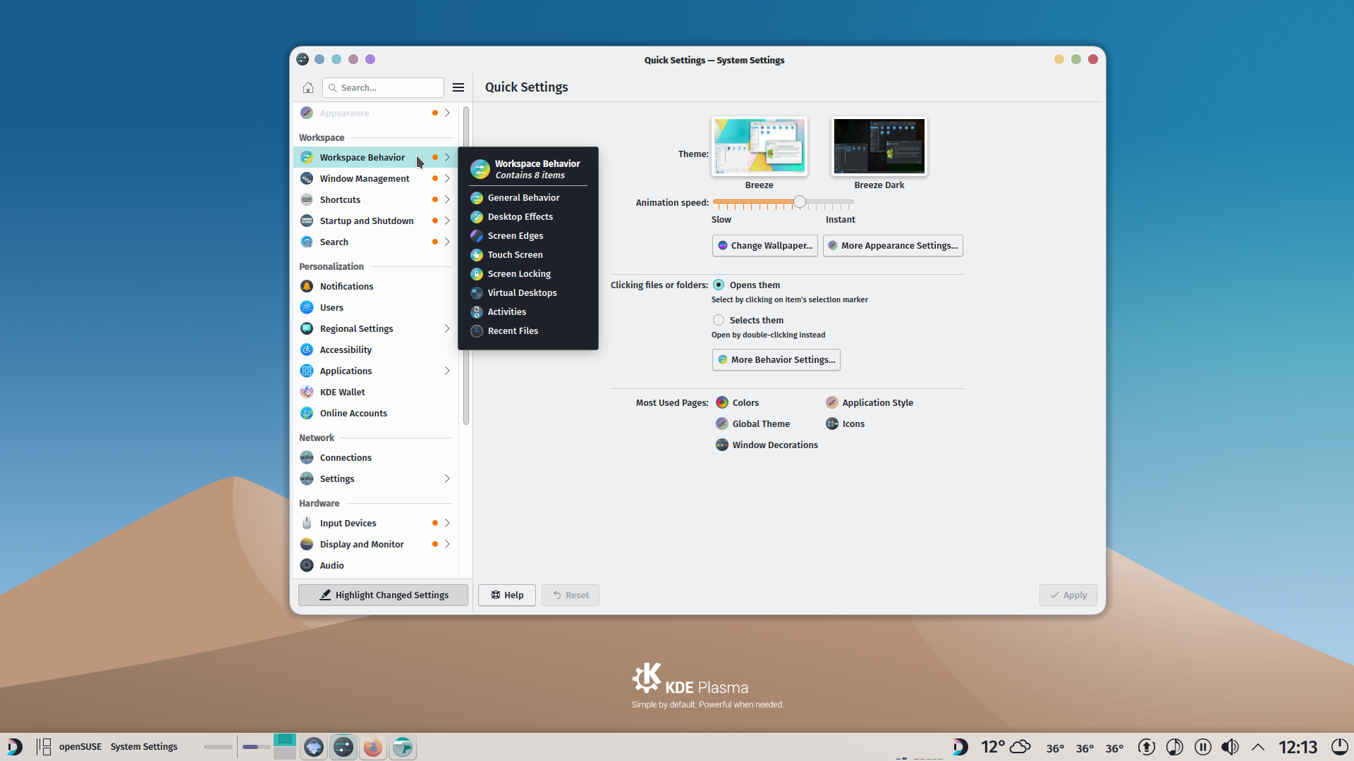Click the Apply button

pos(1068,595)
